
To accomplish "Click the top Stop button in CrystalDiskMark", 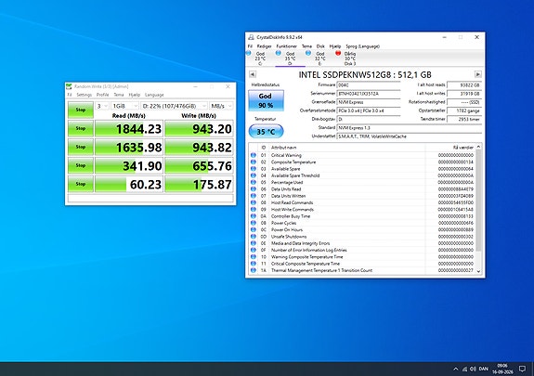I will 81,110.
